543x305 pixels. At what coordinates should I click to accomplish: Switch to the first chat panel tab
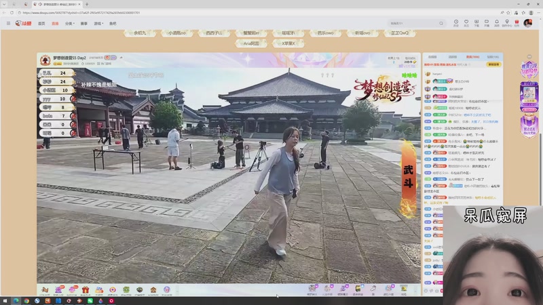(432, 57)
